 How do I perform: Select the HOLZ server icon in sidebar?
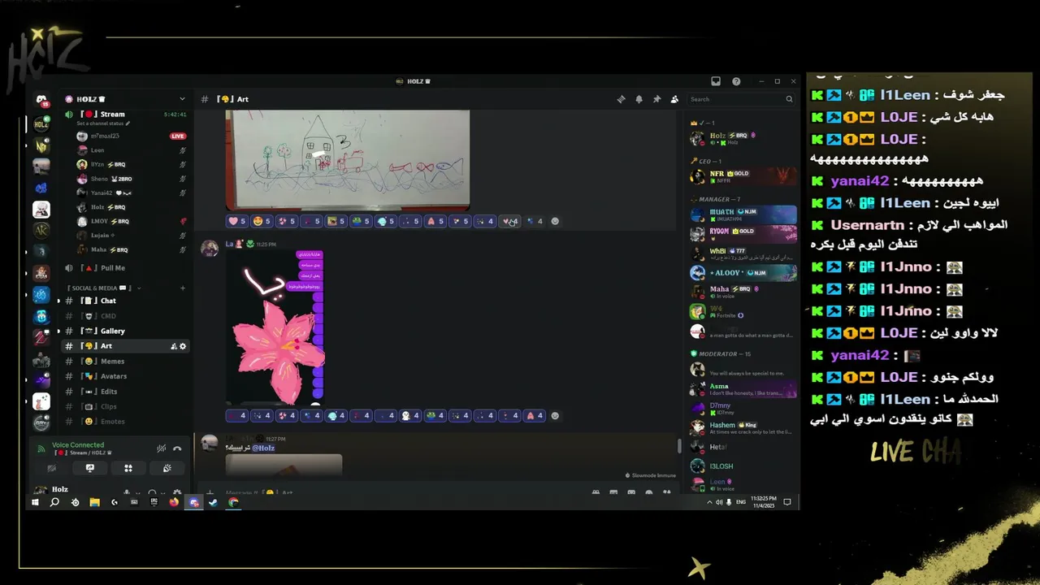(41, 123)
